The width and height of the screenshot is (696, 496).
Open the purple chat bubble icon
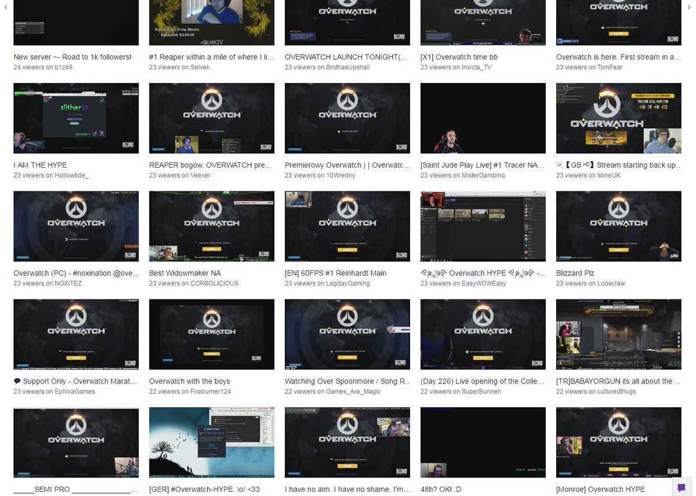(681, 487)
